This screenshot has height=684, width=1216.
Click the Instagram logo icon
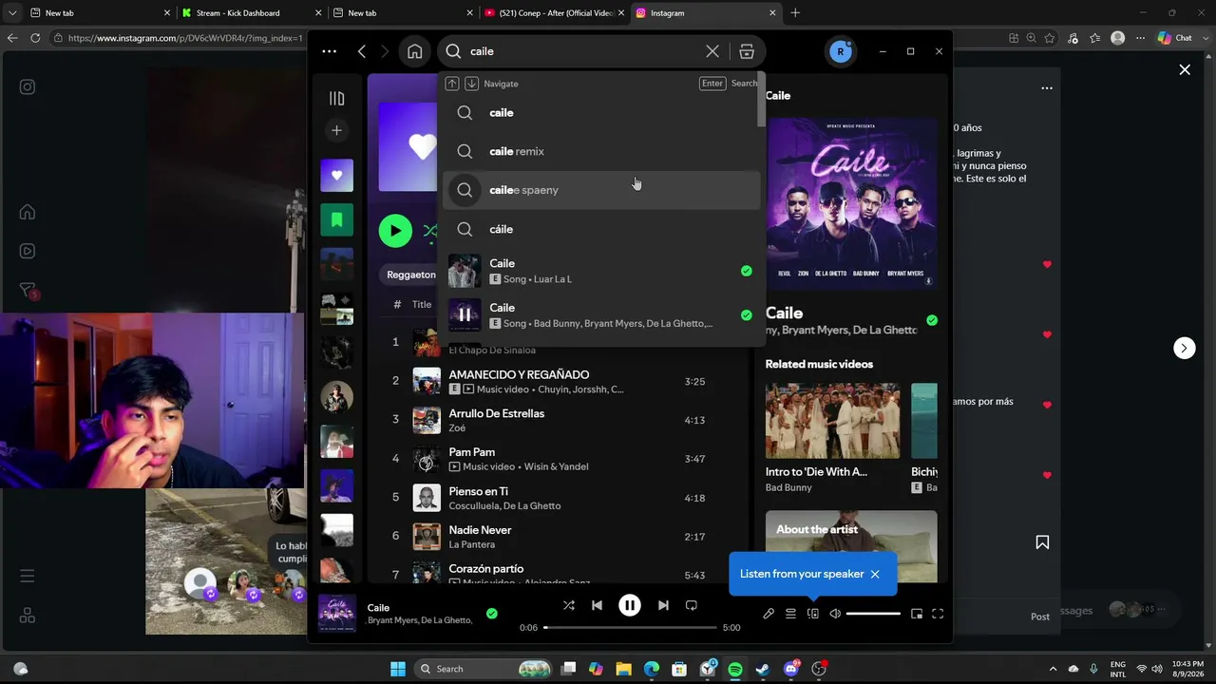point(28,87)
